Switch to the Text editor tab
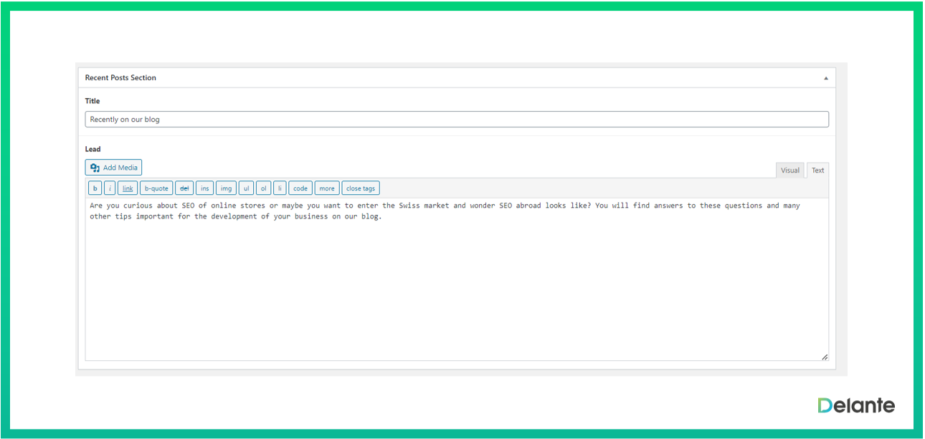This screenshot has width=925, height=439. [x=817, y=170]
